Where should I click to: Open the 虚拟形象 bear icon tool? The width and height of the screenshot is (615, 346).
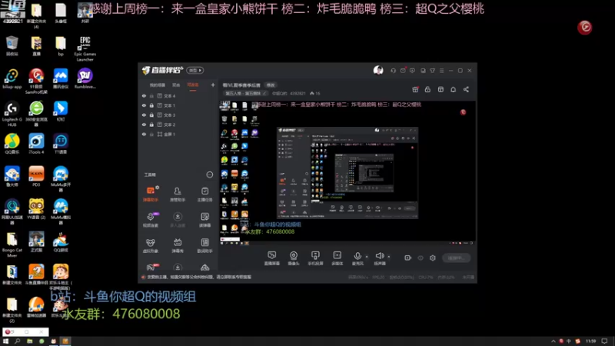tap(150, 245)
